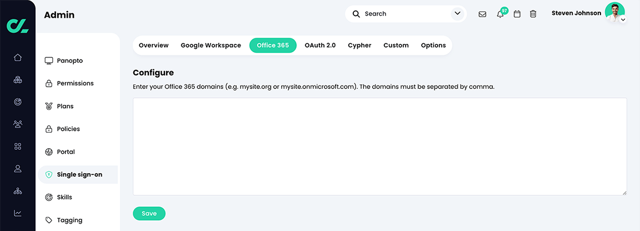The width and height of the screenshot is (640, 231).
Task: Open the organization hierarchy icon in the left rail
Action: [18, 190]
